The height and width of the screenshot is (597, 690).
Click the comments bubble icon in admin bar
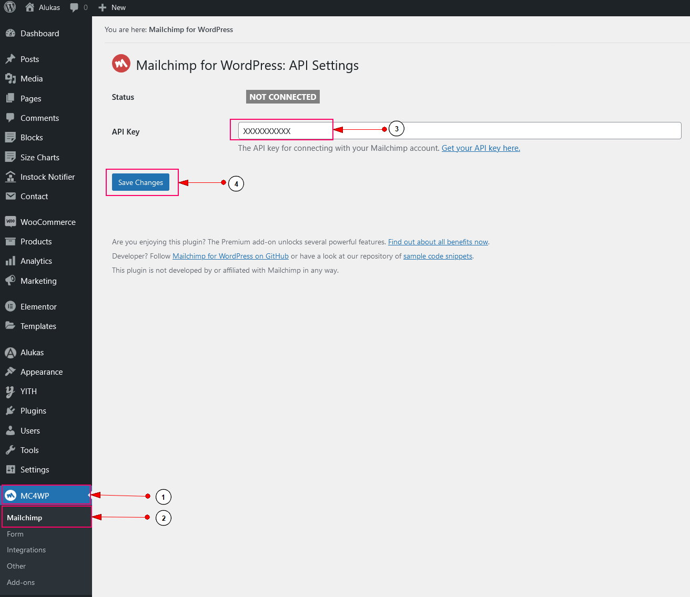74,7
